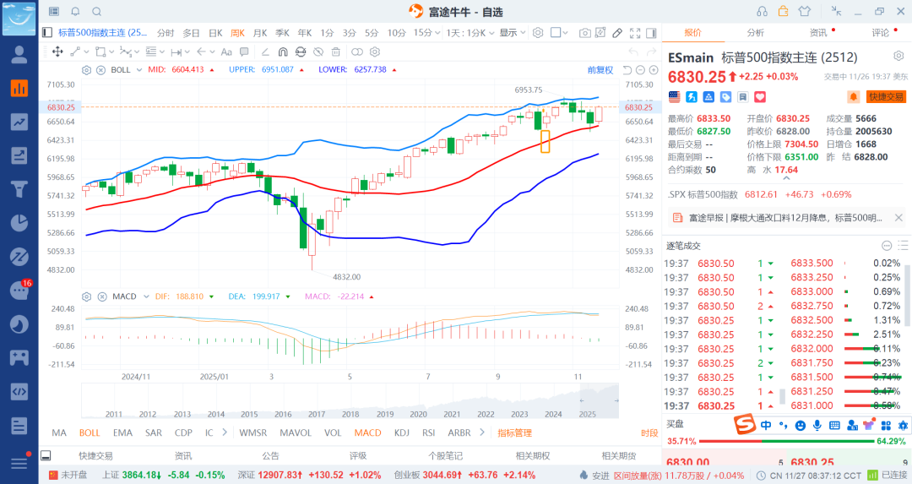This screenshot has height=484, width=912.
Task: Open the stock screener funnel sidebar icon
Action: click(19, 189)
